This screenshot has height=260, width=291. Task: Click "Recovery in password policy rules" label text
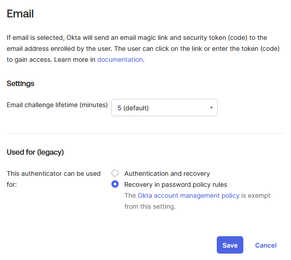[x=176, y=184]
